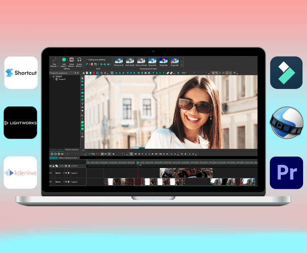Click the play forward button
The image size is (307, 253).
pyautogui.click(x=149, y=154)
